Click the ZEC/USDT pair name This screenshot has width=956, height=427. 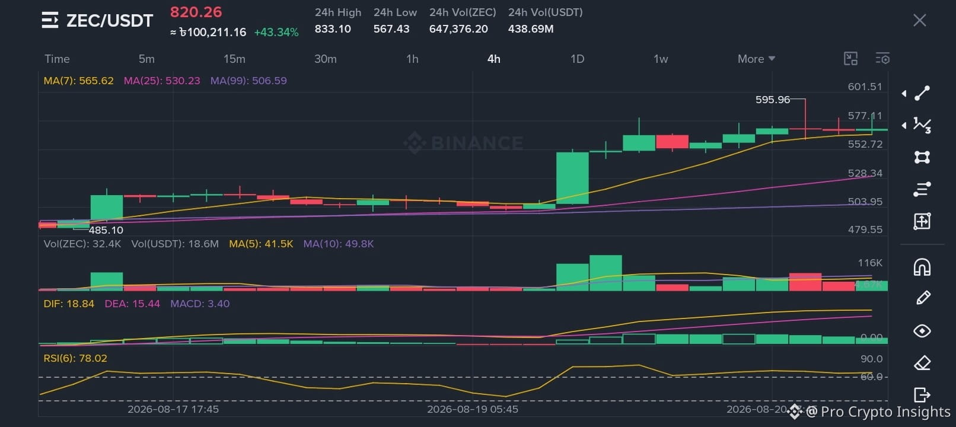coord(110,21)
